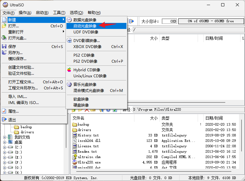Select PS2 CD映像 entry
Screen dimensions: 245x181
point(96,55)
